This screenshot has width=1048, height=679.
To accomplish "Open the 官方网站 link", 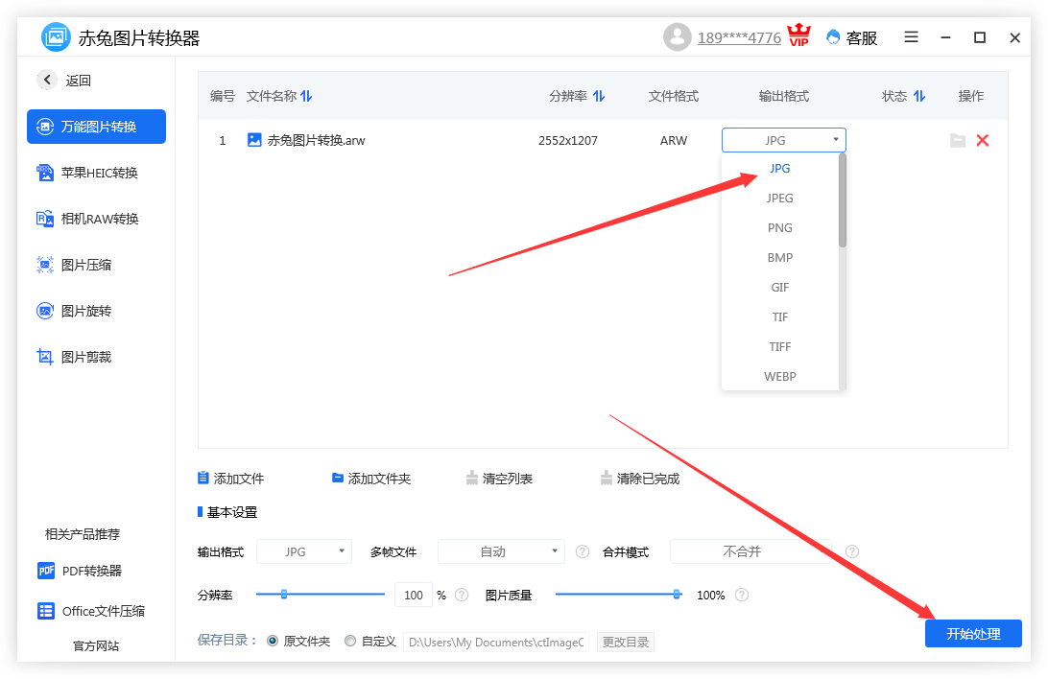I will tap(96, 645).
